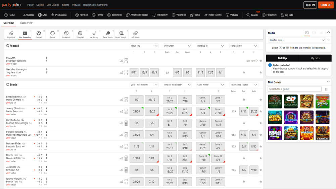Open Ice Hockey from top sports navigation
Viewport: 336px width, 189px height.
(160, 15)
